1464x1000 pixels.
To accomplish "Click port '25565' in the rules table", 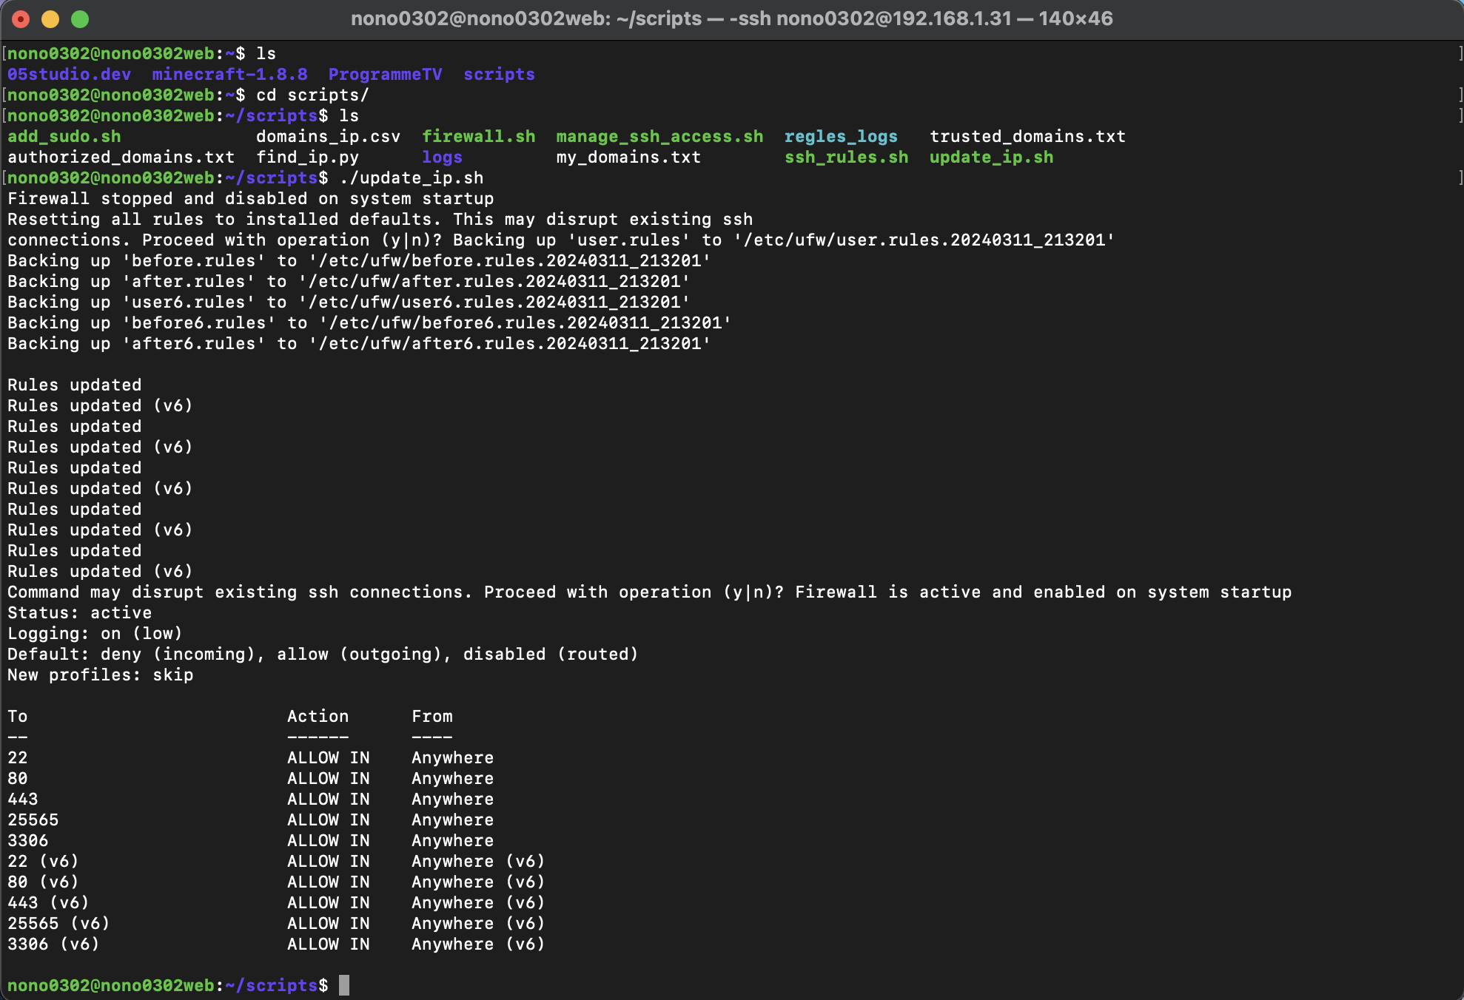I will (33, 820).
